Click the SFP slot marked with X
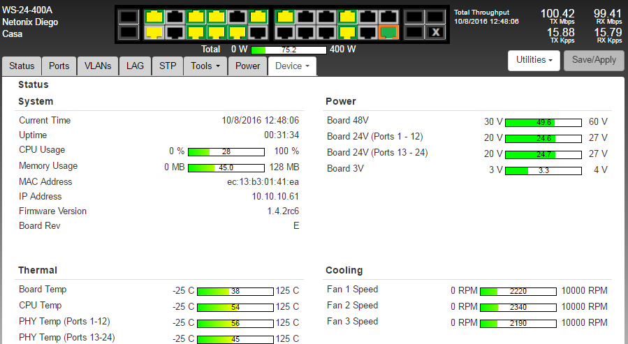This screenshot has width=628, height=344. point(436,31)
